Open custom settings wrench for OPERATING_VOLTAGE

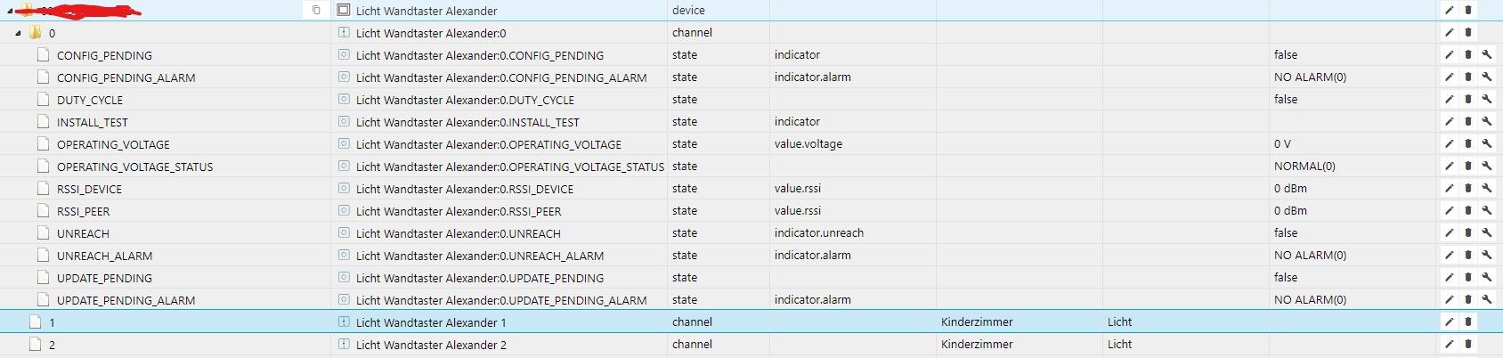point(1487,144)
